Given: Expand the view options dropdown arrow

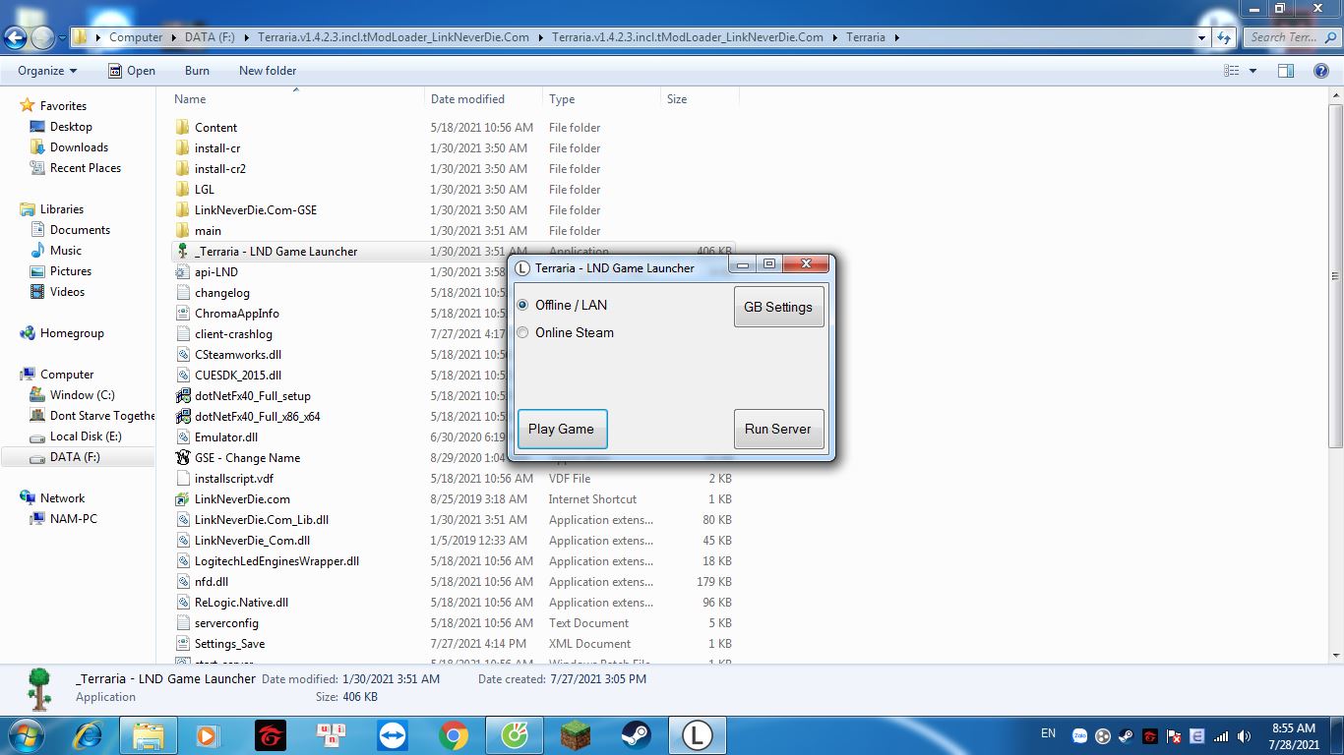Looking at the screenshot, I should click(1252, 71).
